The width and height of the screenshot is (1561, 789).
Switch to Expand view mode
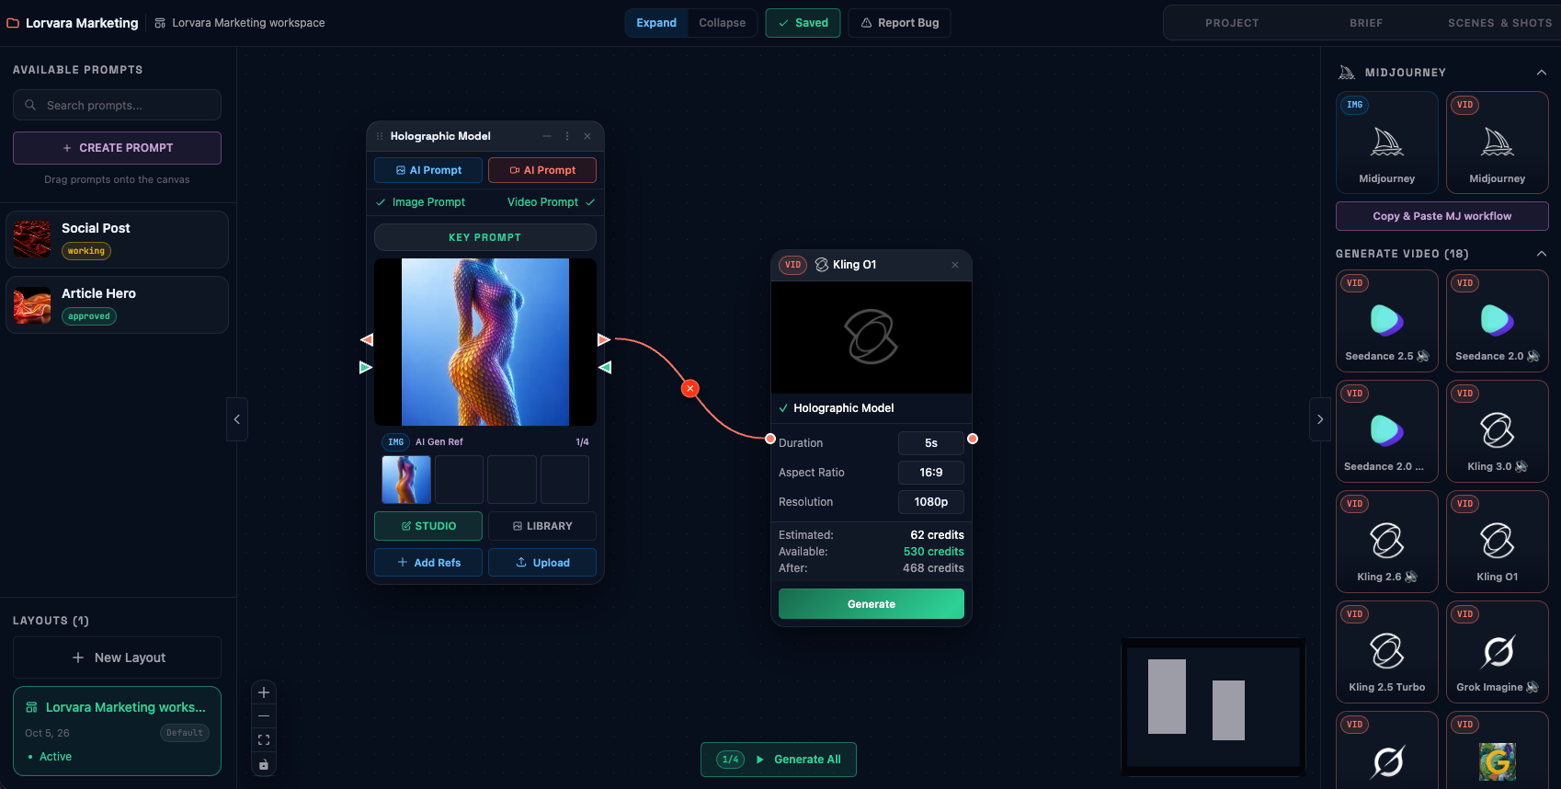656,23
